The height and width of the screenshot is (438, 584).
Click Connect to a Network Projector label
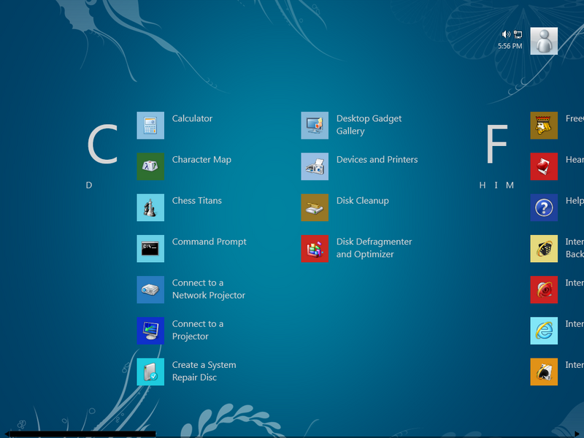[x=209, y=289]
